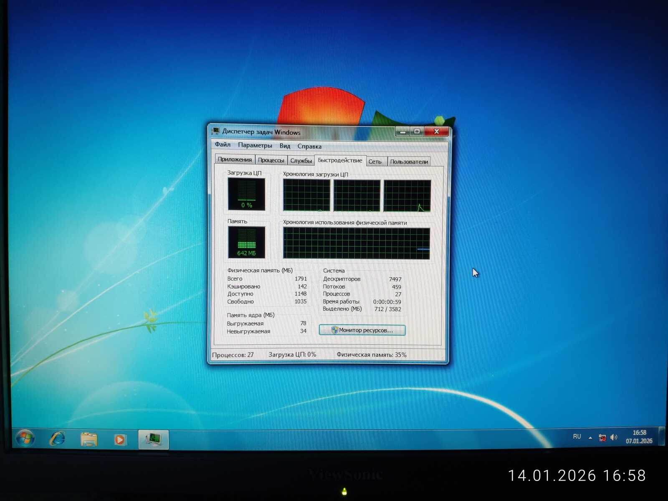Open Windows Explorer folder icon on taskbar
This screenshot has width=668, height=501.
click(89, 439)
